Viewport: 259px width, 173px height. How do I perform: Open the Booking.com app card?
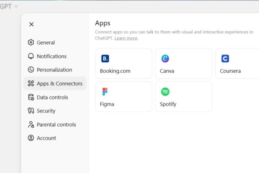pos(123,64)
